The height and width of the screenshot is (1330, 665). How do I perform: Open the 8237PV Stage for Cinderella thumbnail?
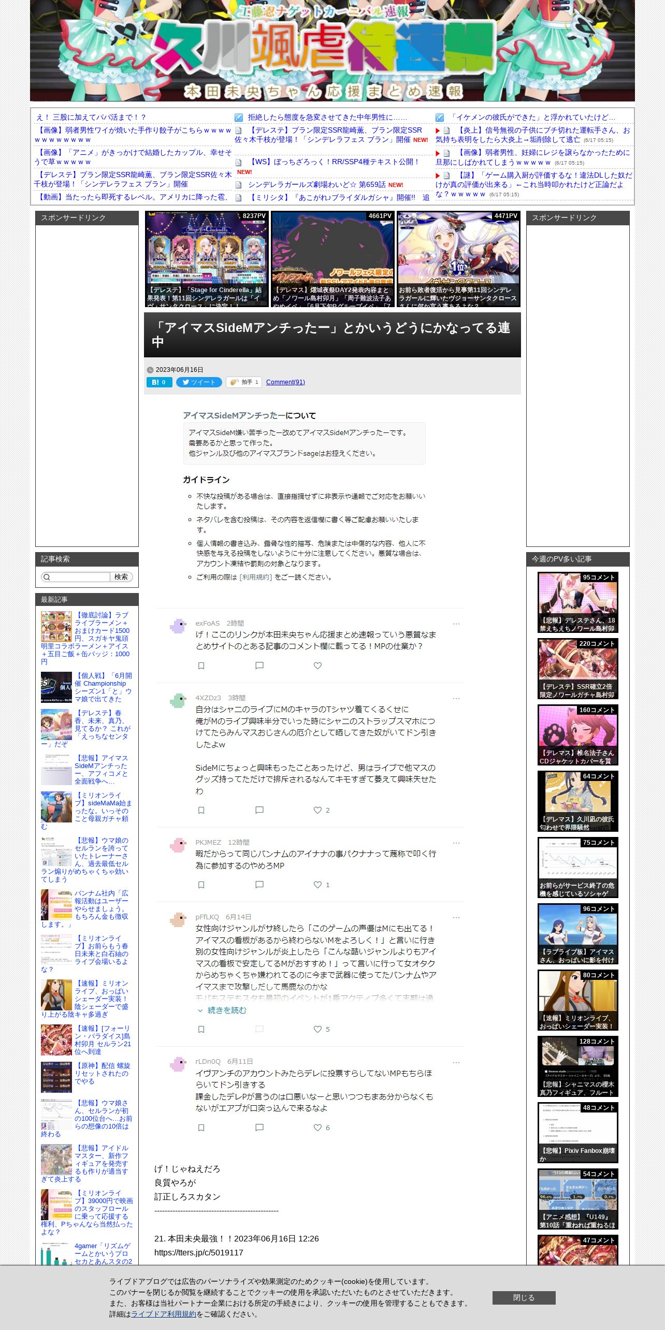(207, 259)
